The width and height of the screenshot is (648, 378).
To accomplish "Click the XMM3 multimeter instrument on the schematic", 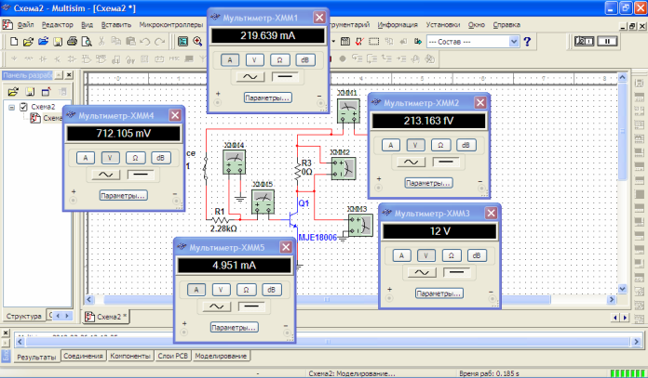I will (x=360, y=225).
